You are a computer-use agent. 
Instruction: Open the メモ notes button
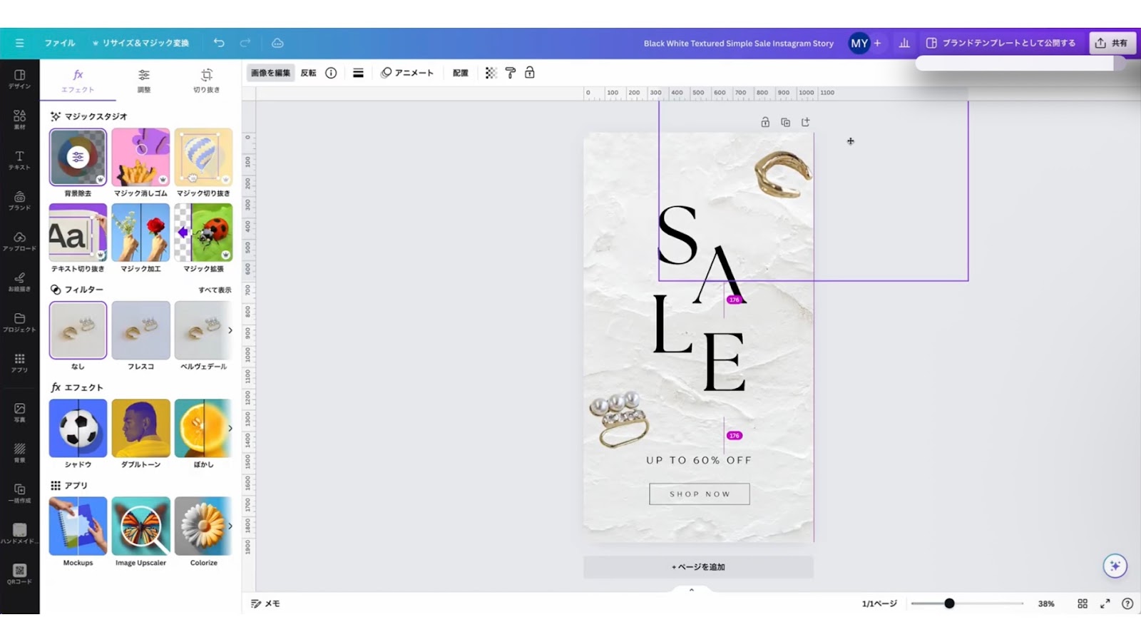coord(265,603)
